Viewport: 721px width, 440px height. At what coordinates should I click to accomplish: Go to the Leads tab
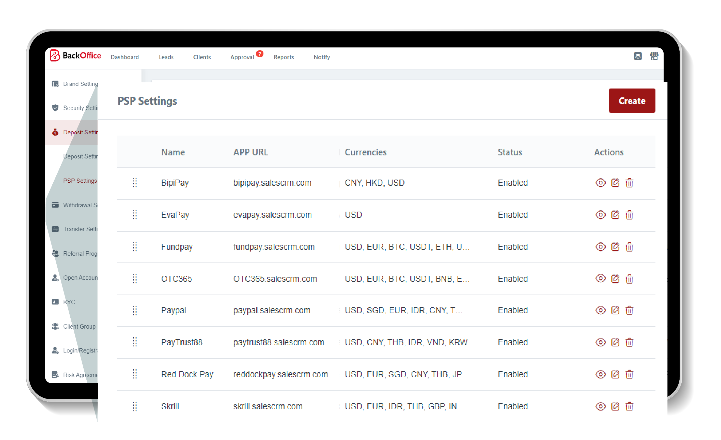(x=166, y=57)
